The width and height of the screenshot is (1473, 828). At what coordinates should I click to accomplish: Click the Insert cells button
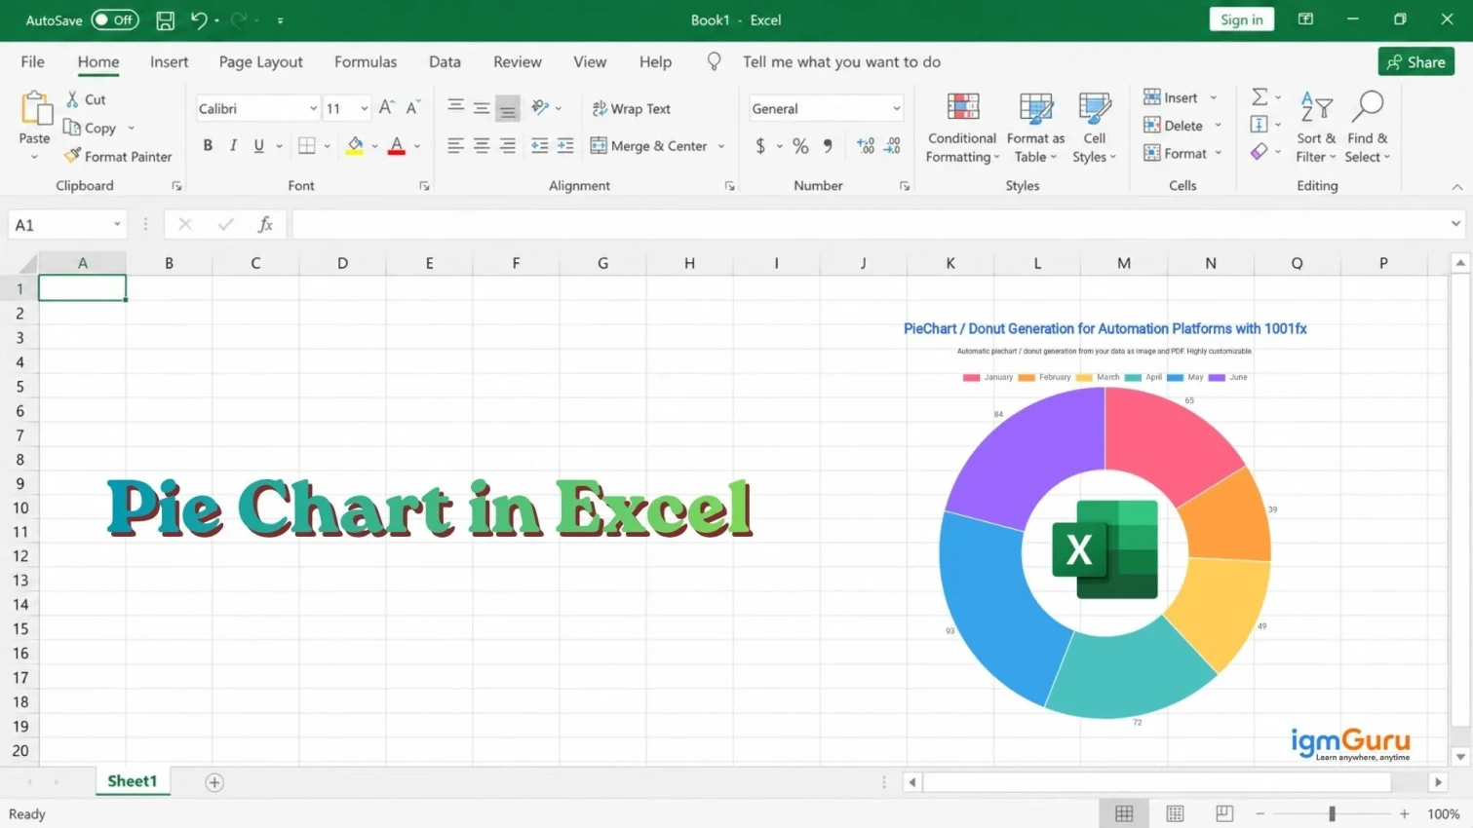[1171, 97]
